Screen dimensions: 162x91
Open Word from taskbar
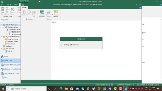[110, 89]
